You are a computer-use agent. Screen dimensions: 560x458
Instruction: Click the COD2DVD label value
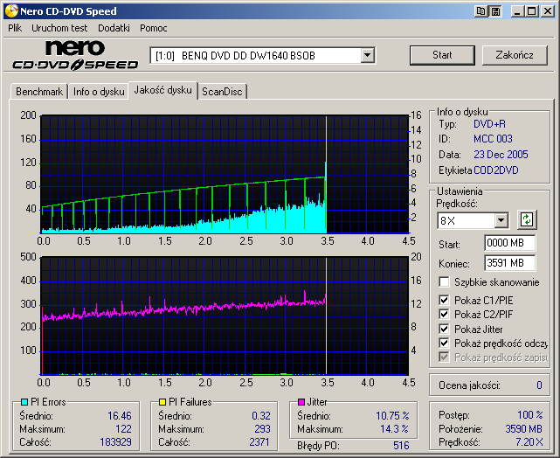point(496,170)
